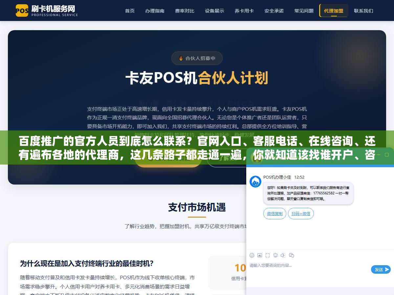Click the chat greeting message bubble
The image size is (394, 295).
click(308, 193)
